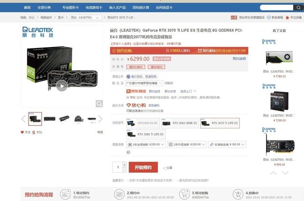Image resolution: width=304 pixels, height=201 pixels.
Task: Show previous product thumbnails with left arrow
Action: pyautogui.click(x=23, y=119)
